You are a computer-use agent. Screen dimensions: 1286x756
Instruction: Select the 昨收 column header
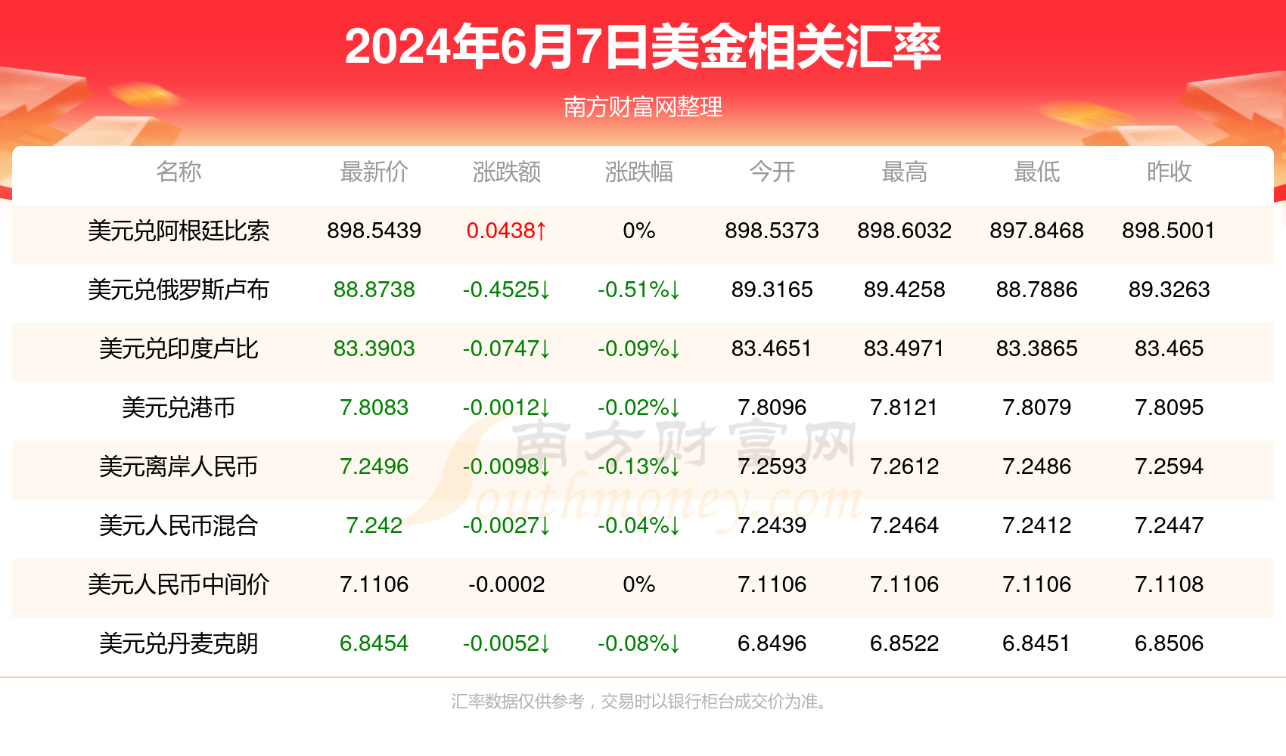point(1169,172)
